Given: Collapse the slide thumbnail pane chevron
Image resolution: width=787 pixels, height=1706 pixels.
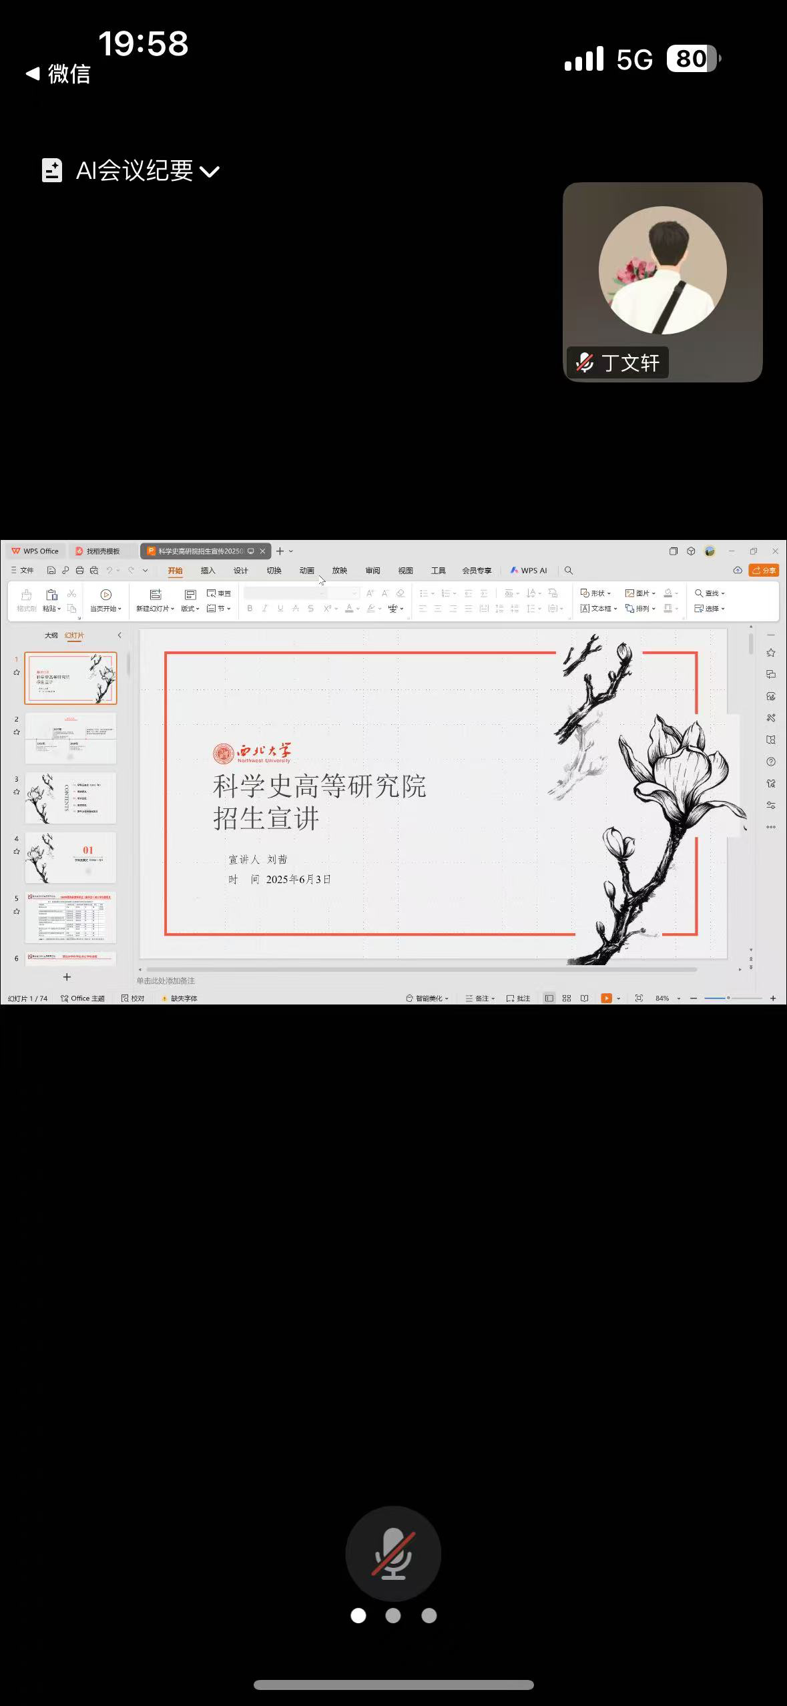Looking at the screenshot, I should pyautogui.click(x=119, y=635).
